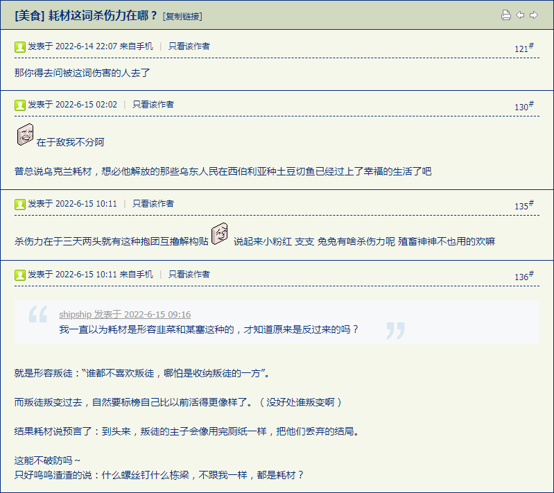Viewport: 554px width, 493px height.
Task: Click the [美食] category tag
Action: (x=30, y=15)
